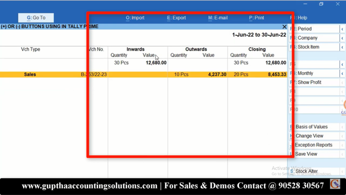
Task: Click inwards value 12,680.00
Action: (x=156, y=63)
